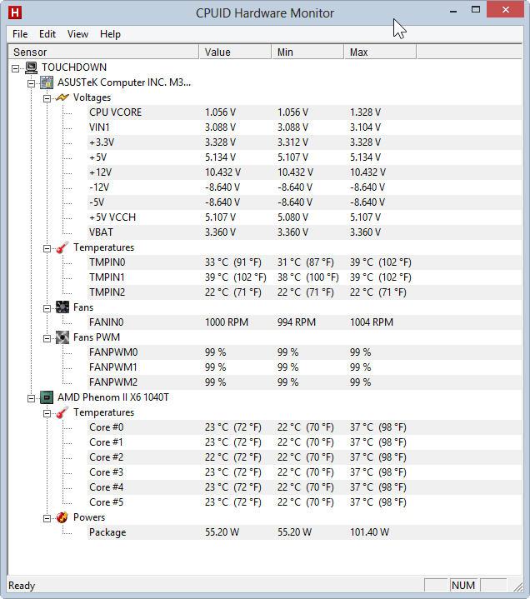The height and width of the screenshot is (599, 530).
Task: Select the Core #0 row
Action: (304, 427)
